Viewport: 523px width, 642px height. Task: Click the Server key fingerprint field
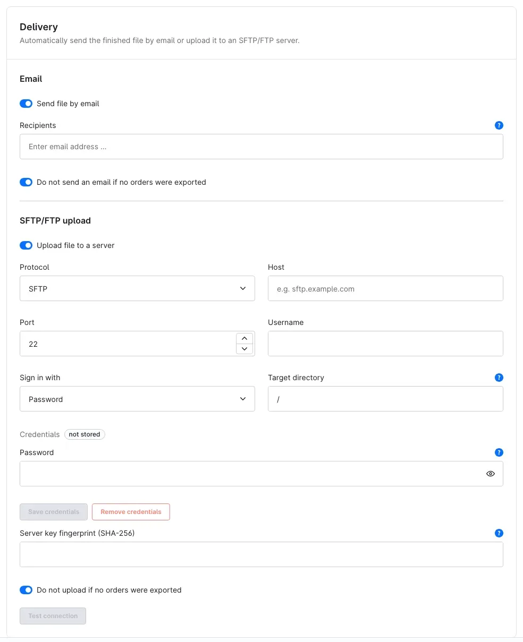point(261,554)
